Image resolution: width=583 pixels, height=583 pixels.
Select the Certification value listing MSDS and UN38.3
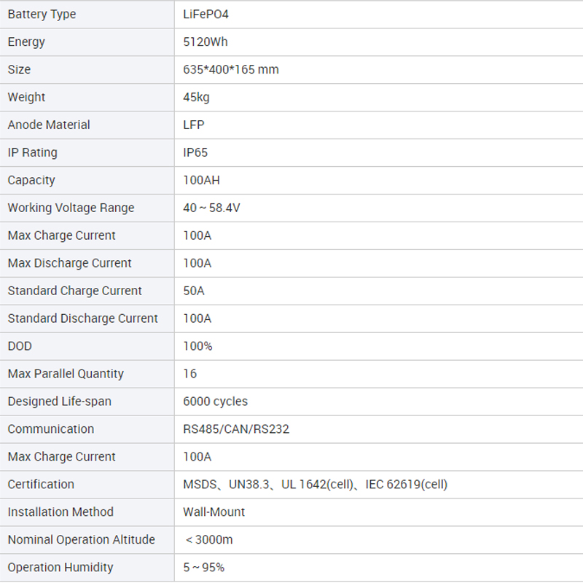pyautogui.click(x=315, y=485)
